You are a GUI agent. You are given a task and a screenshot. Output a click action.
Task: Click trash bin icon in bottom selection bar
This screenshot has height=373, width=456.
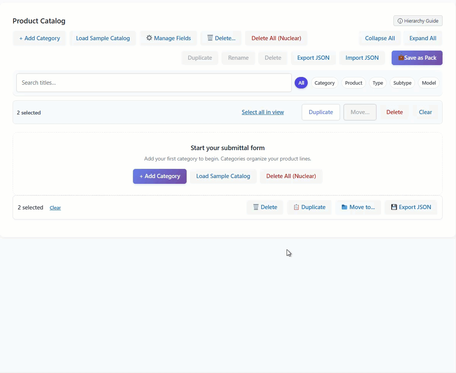[x=256, y=207]
